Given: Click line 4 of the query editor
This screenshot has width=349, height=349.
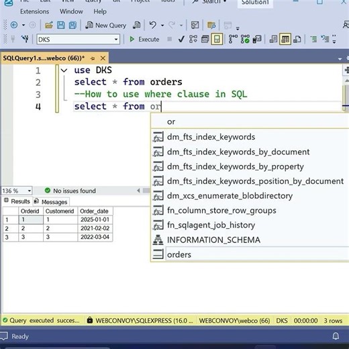Looking at the screenshot, I should pos(207,106).
